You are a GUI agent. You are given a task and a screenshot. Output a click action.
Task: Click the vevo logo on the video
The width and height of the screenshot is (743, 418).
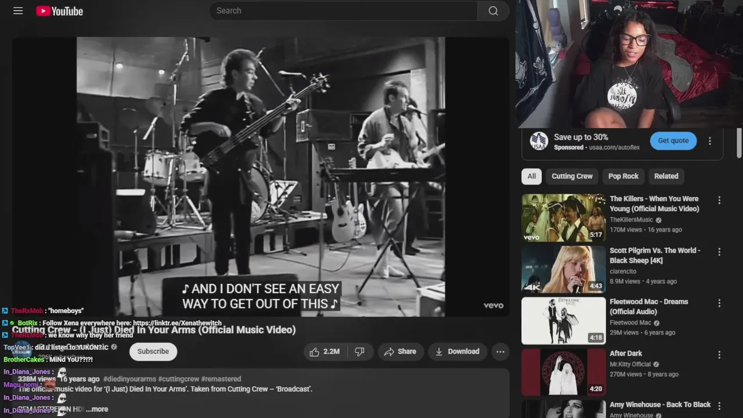(x=493, y=306)
